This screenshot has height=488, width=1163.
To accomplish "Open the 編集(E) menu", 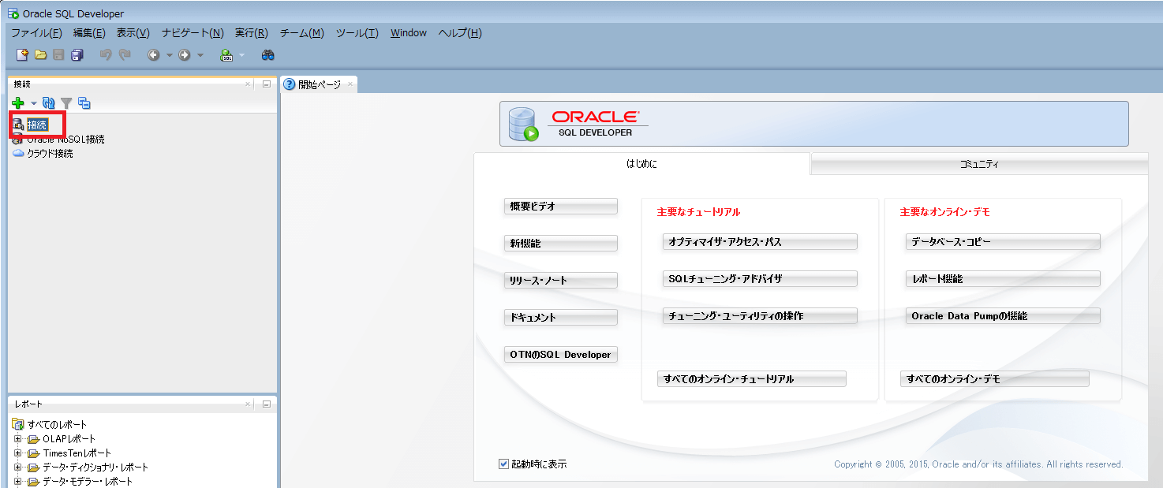I will pyautogui.click(x=89, y=33).
